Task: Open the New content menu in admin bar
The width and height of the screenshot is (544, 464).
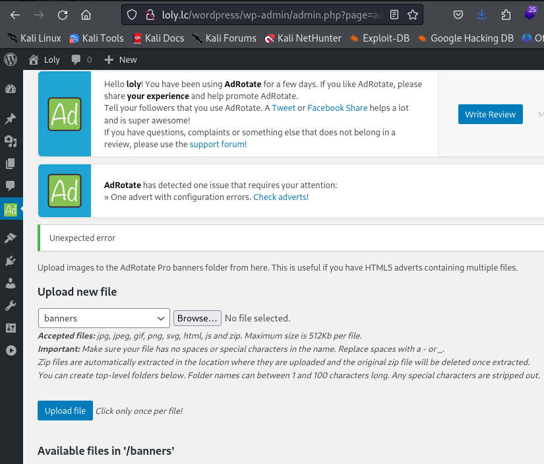Action: (x=121, y=59)
